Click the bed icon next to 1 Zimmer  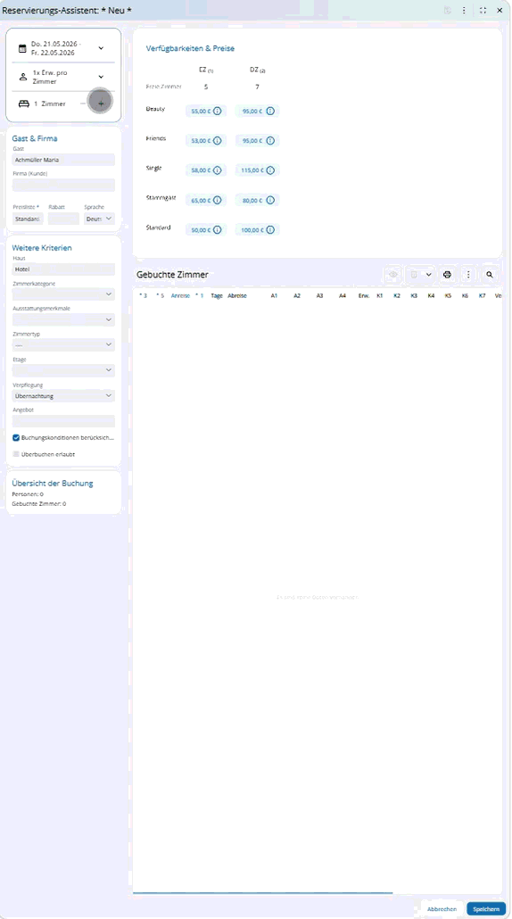[x=24, y=103]
